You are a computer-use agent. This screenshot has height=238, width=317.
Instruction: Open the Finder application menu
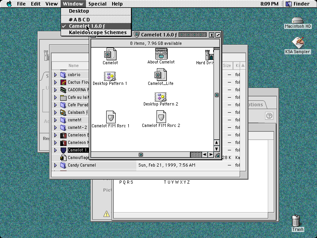(298, 4)
